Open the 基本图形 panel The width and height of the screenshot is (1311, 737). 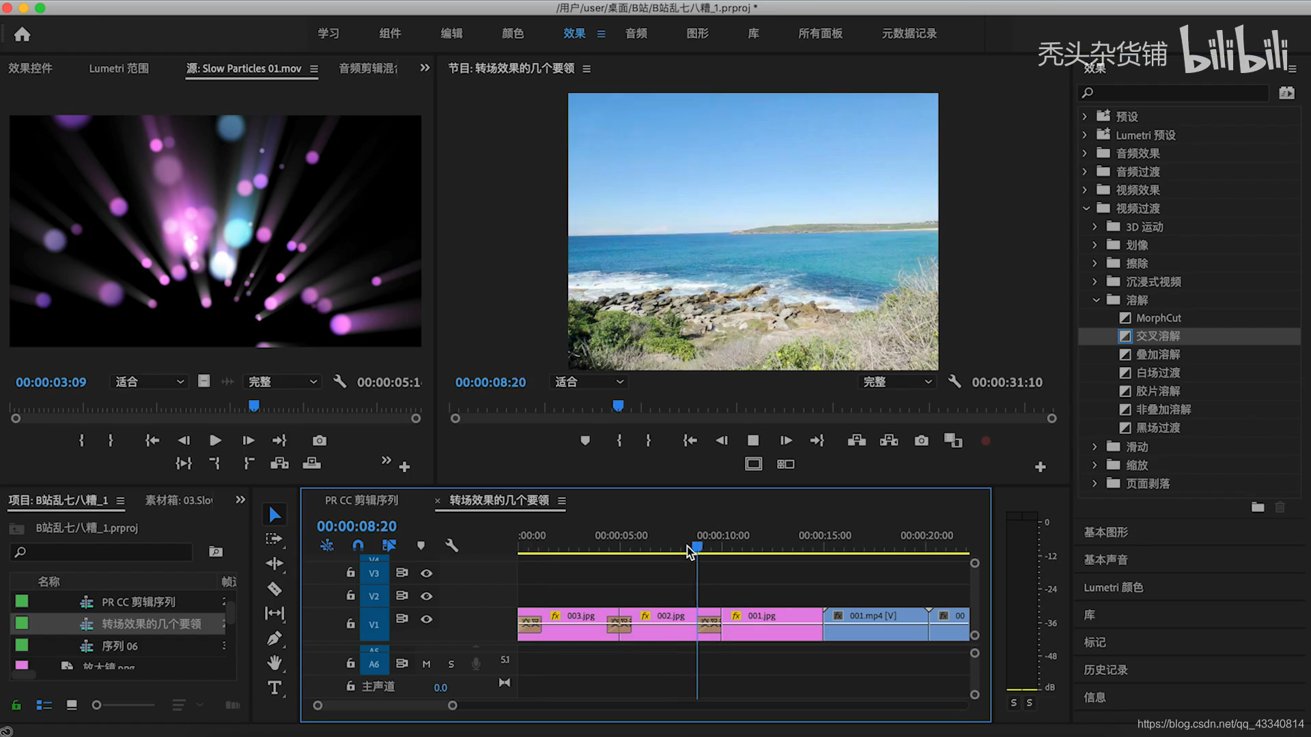(1105, 532)
